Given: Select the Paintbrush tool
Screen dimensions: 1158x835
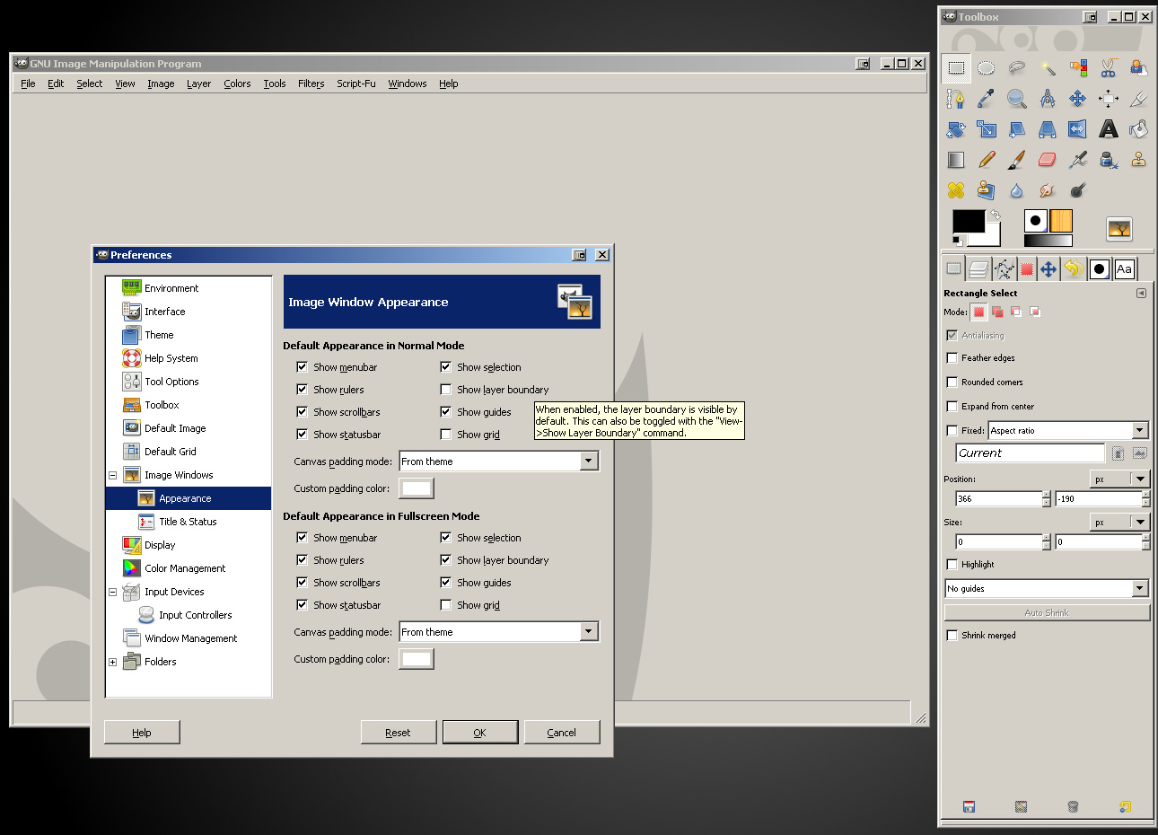Looking at the screenshot, I should [x=1017, y=160].
